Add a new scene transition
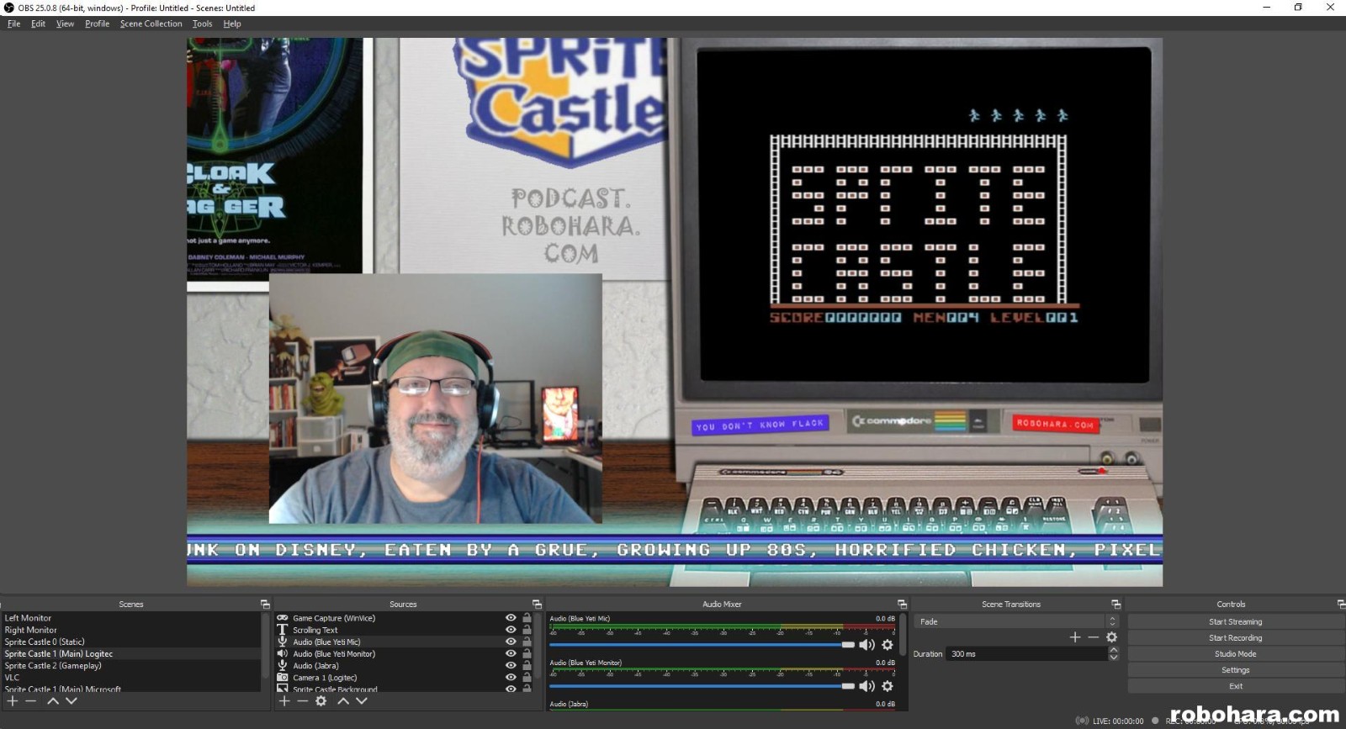This screenshot has width=1346, height=729. 1074,637
